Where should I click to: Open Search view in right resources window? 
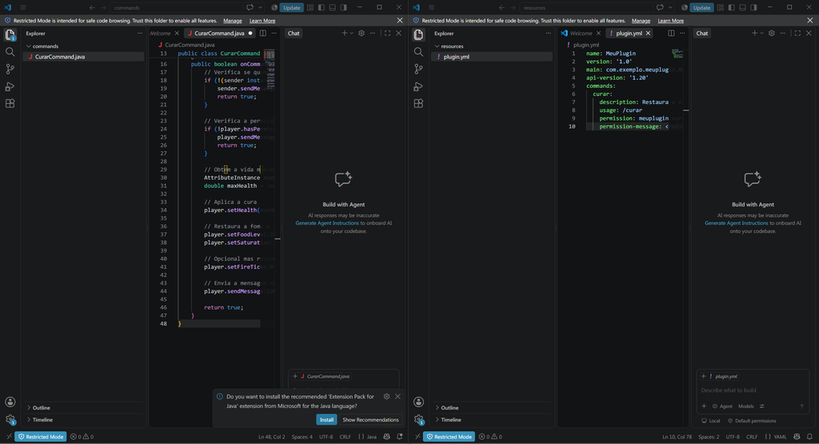418,52
